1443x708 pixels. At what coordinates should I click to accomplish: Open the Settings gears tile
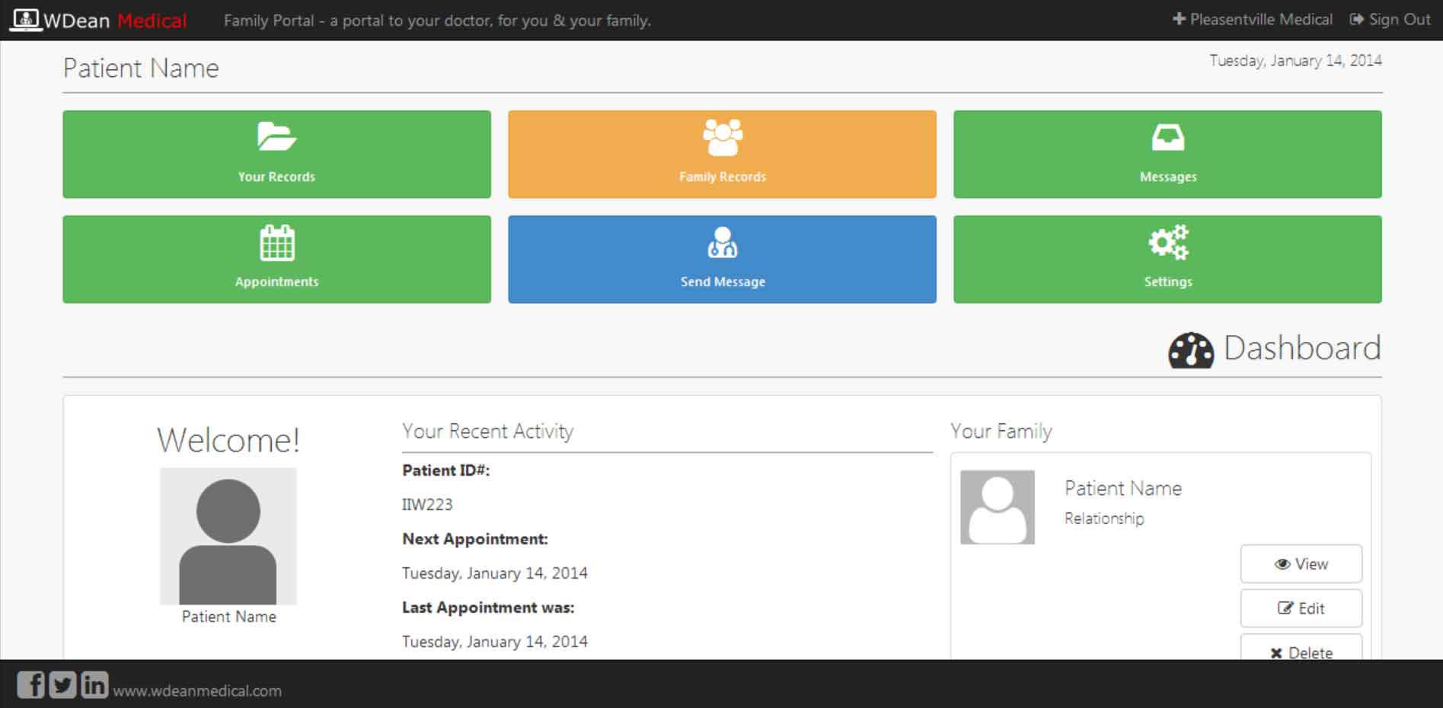pyautogui.click(x=1167, y=260)
